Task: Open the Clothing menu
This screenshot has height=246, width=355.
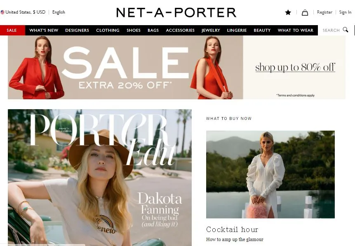Action: [108, 30]
